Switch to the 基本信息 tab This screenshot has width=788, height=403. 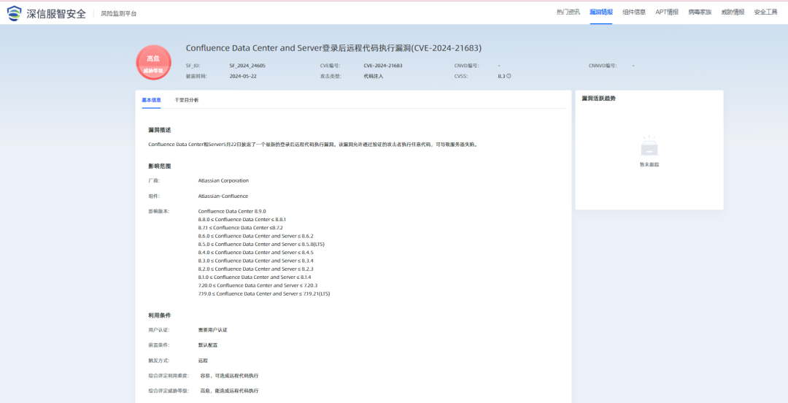point(151,100)
